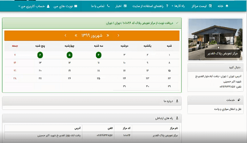Click the red Friday date ۲۱
This screenshot has height=143, width=247.
coord(15,71)
